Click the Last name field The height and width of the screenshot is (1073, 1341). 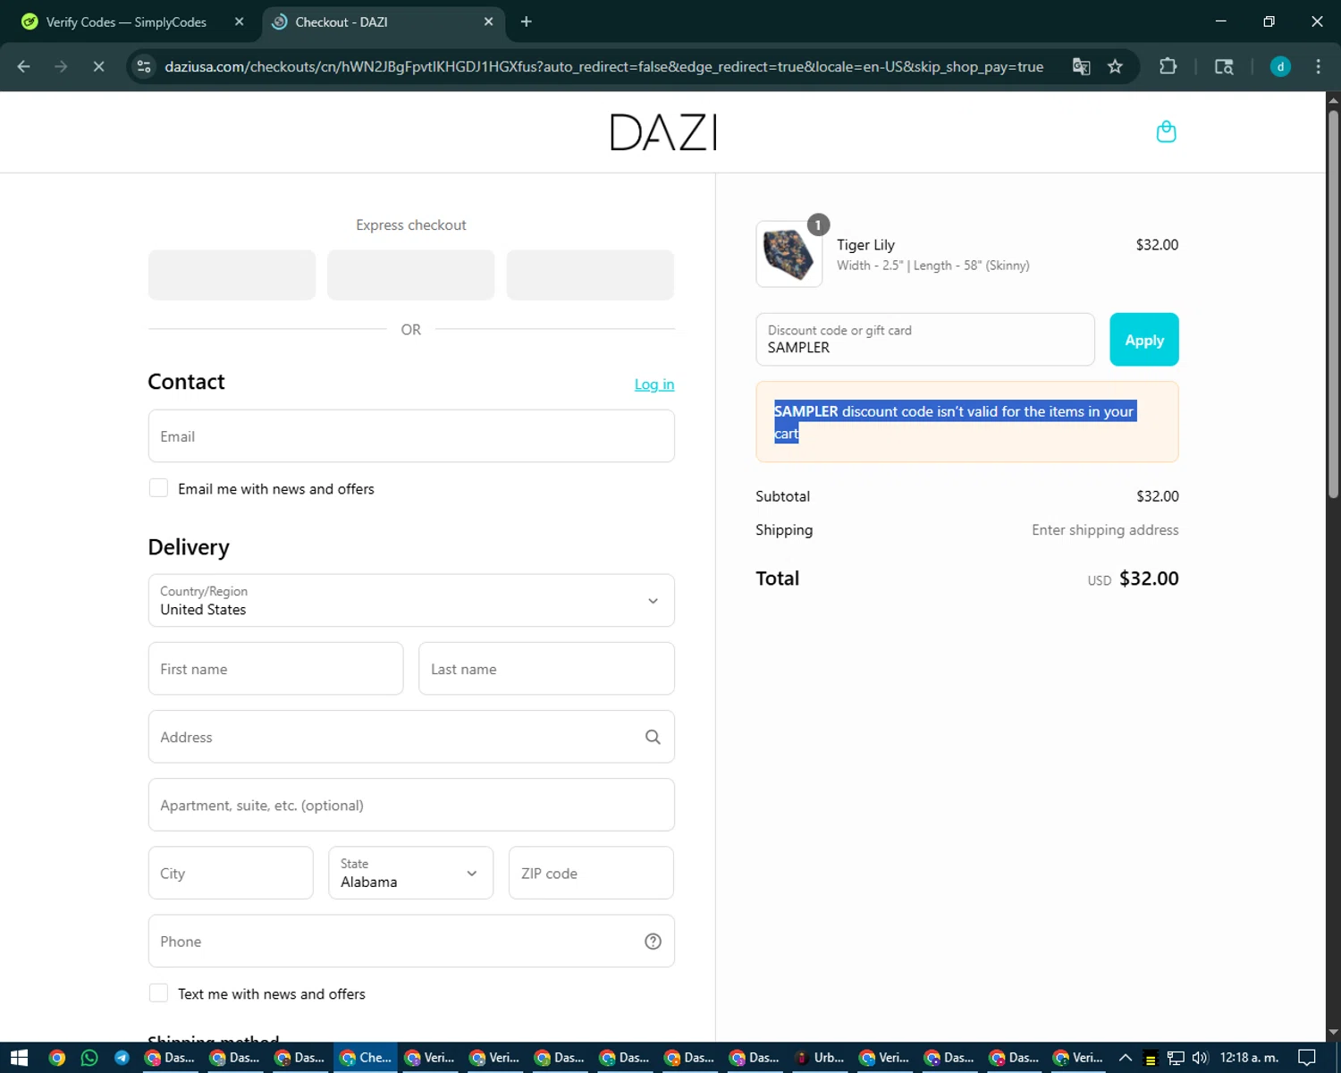tap(546, 669)
